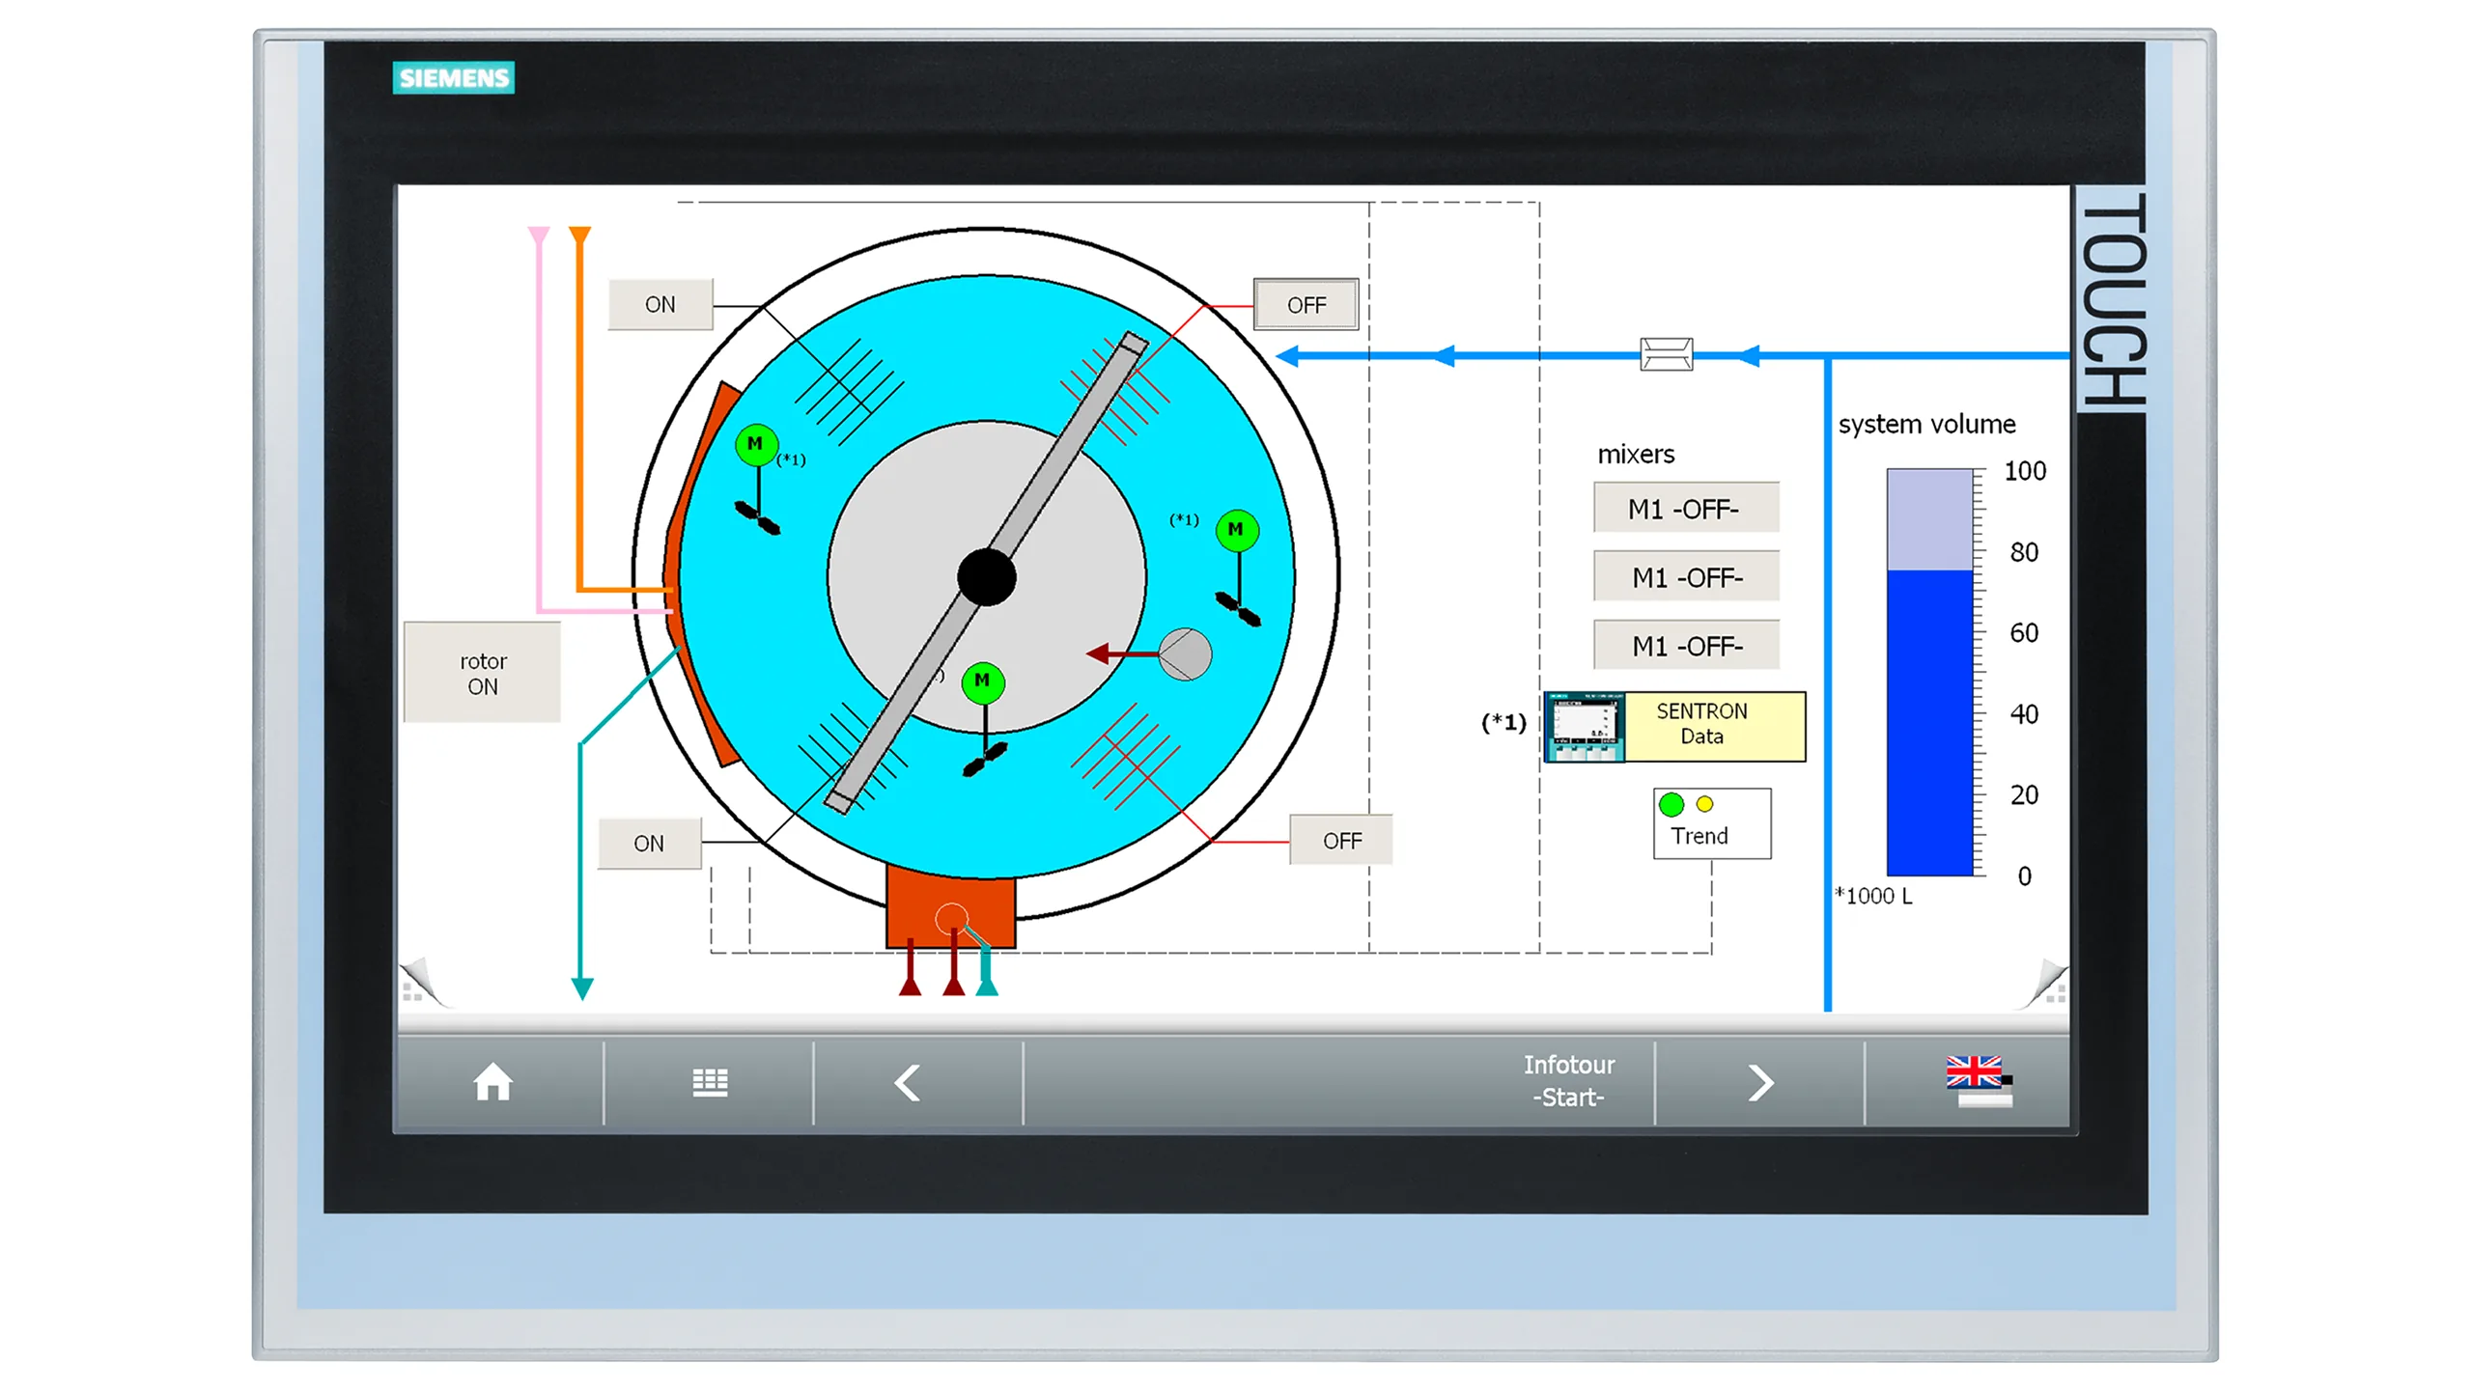
Task: Click the SIEMENS logo
Action: pos(454,77)
